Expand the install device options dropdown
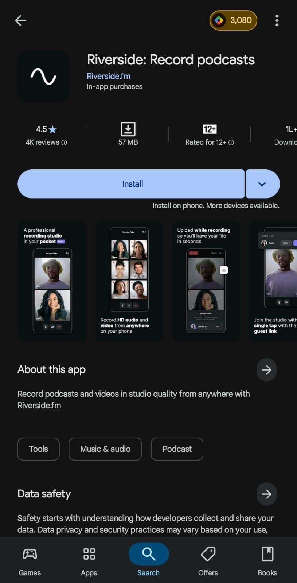 click(x=263, y=184)
